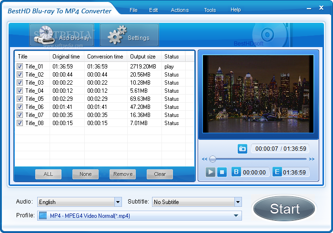The image size is (333, 233).
Task: Click the preview seek slider handle
Action: [212, 159]
